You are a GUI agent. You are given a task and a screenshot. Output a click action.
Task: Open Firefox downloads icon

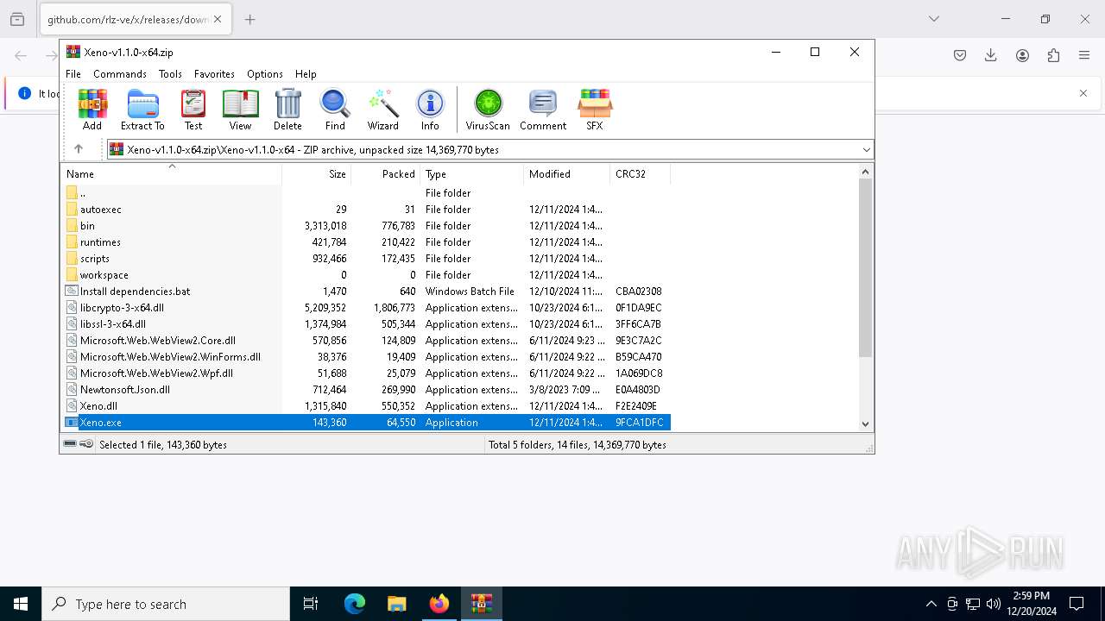pos(991,55)
